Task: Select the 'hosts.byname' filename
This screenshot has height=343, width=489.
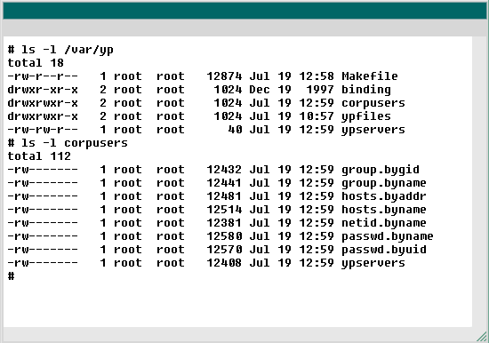Action: pyautogui.click(x=383, y=210)
